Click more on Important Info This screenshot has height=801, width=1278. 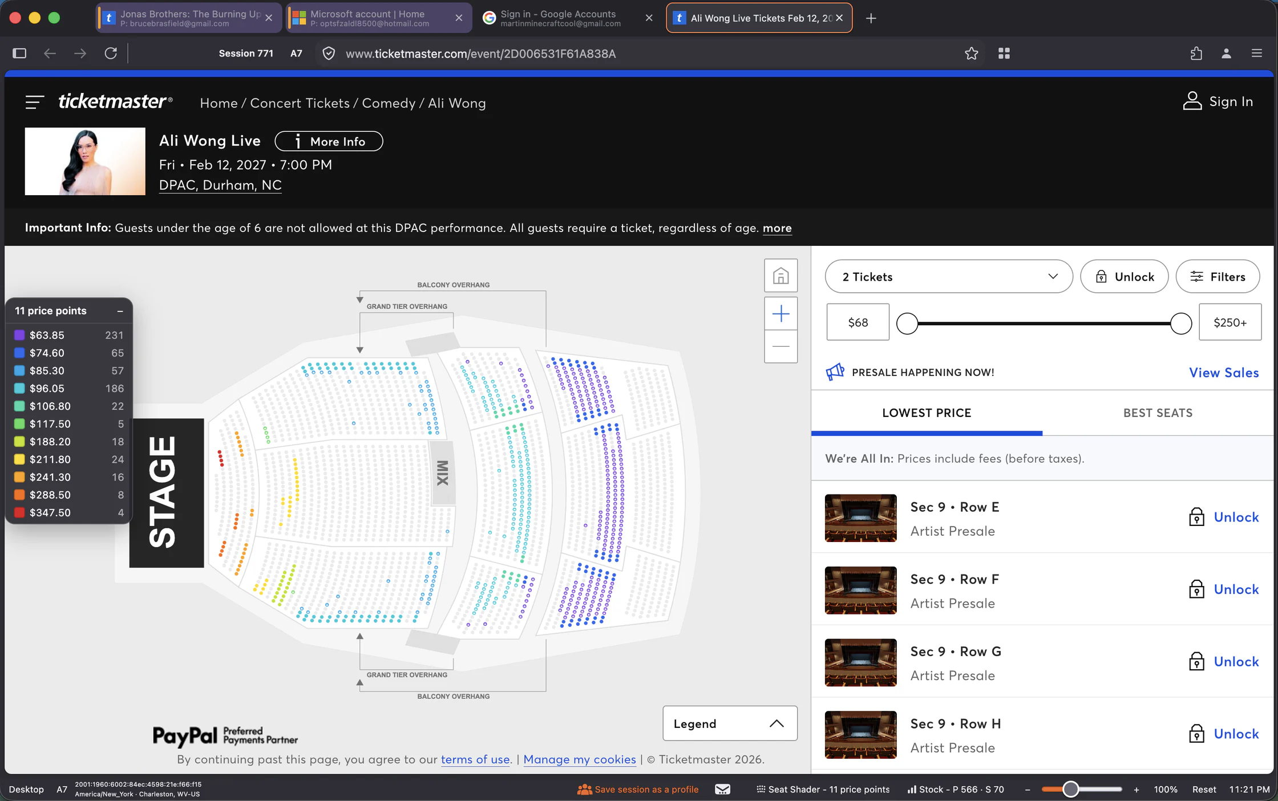click(x=777, y=228)
